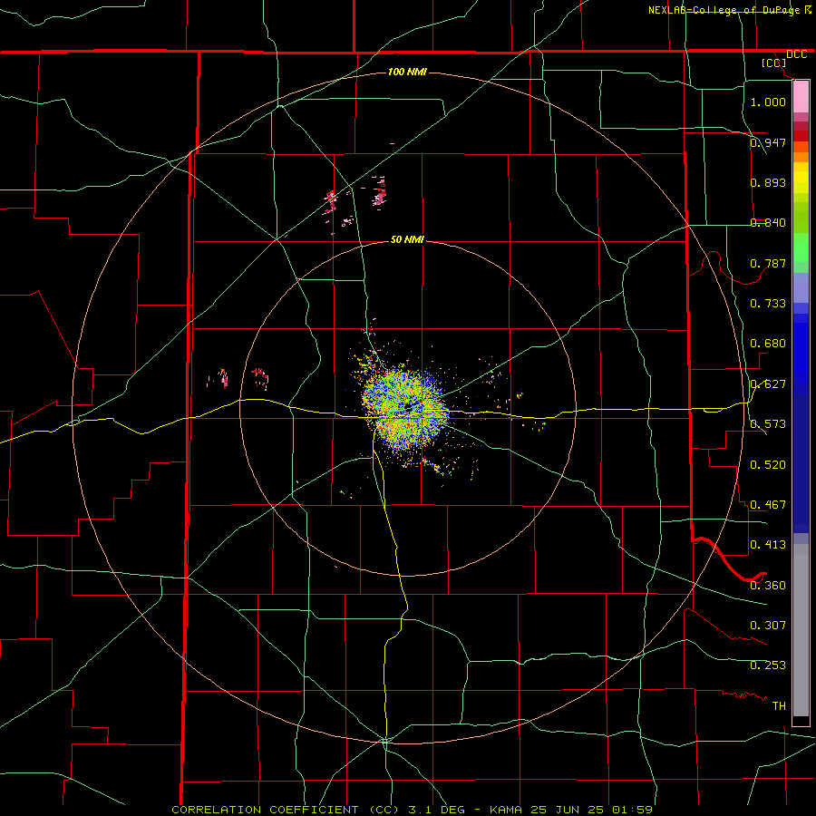Click the NEXLAB-College of DuPage credit text
Image resolution: width=816 pixels, height=816 pixels.
pos(724,10)
